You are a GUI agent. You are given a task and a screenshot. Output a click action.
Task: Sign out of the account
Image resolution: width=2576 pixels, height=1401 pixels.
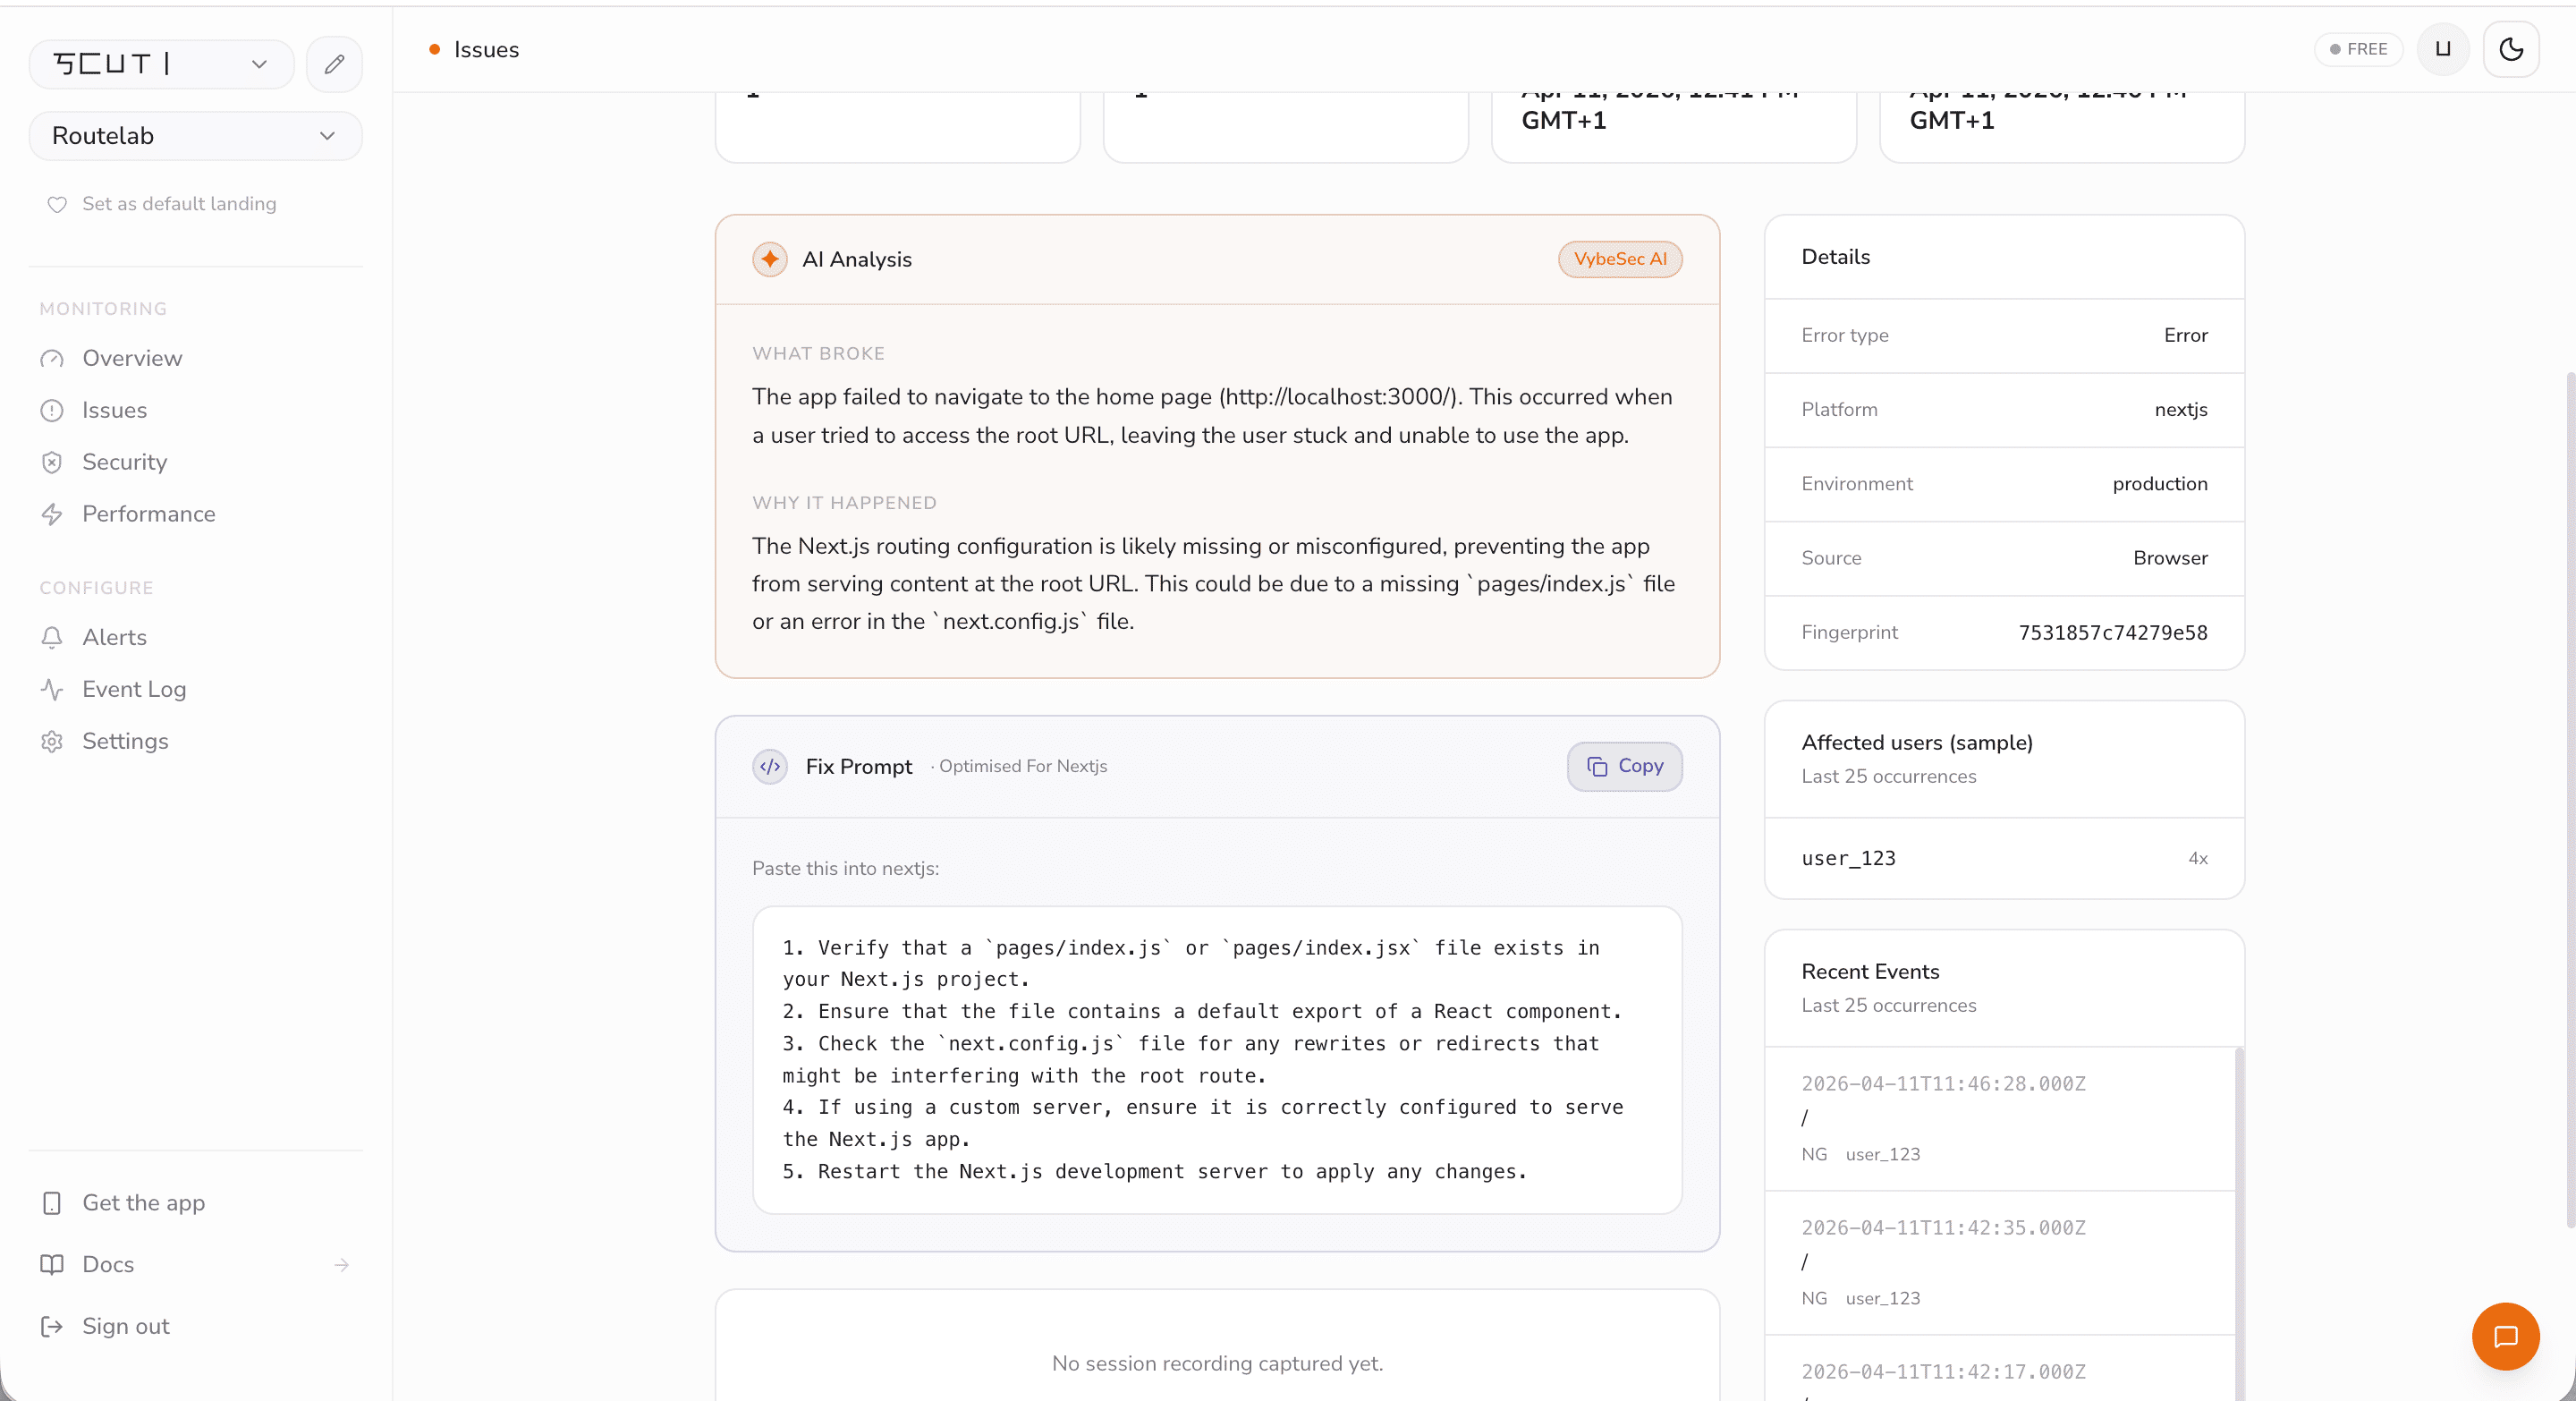[125, 1327]
